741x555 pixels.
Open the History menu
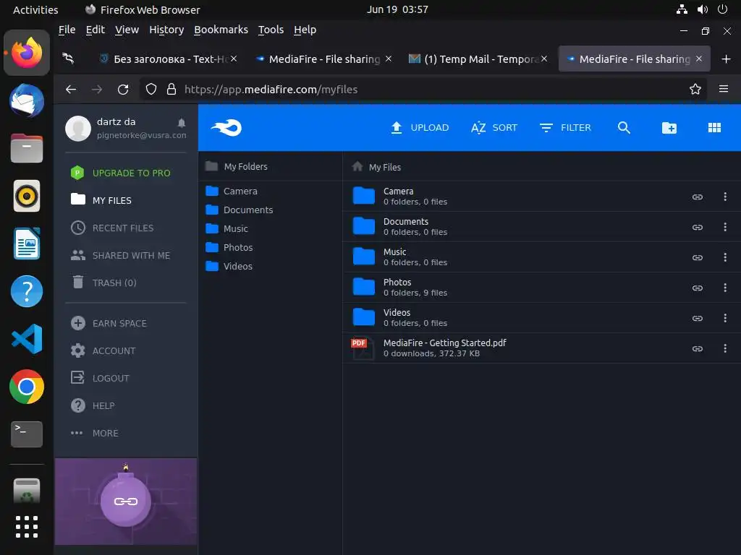click(166, 30)
